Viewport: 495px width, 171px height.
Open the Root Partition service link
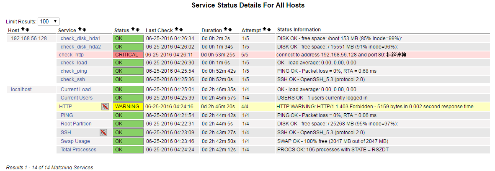click(76, 124)
